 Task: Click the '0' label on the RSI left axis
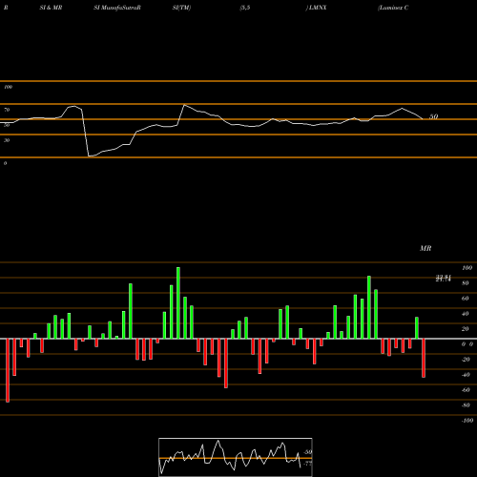point(5,163)
